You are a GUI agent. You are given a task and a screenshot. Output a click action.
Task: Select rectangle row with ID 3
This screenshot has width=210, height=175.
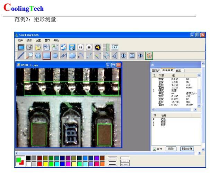click(176, 125)
